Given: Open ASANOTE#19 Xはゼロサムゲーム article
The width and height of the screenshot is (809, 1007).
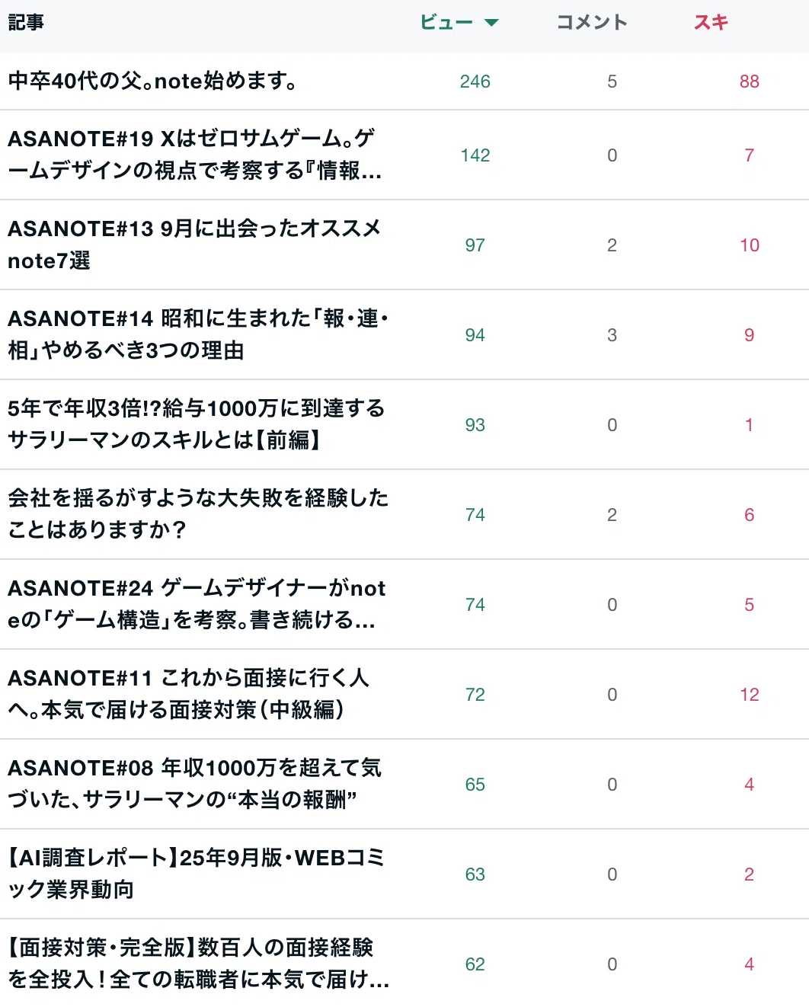Looking at the screenshot, I should pos(195,155).
